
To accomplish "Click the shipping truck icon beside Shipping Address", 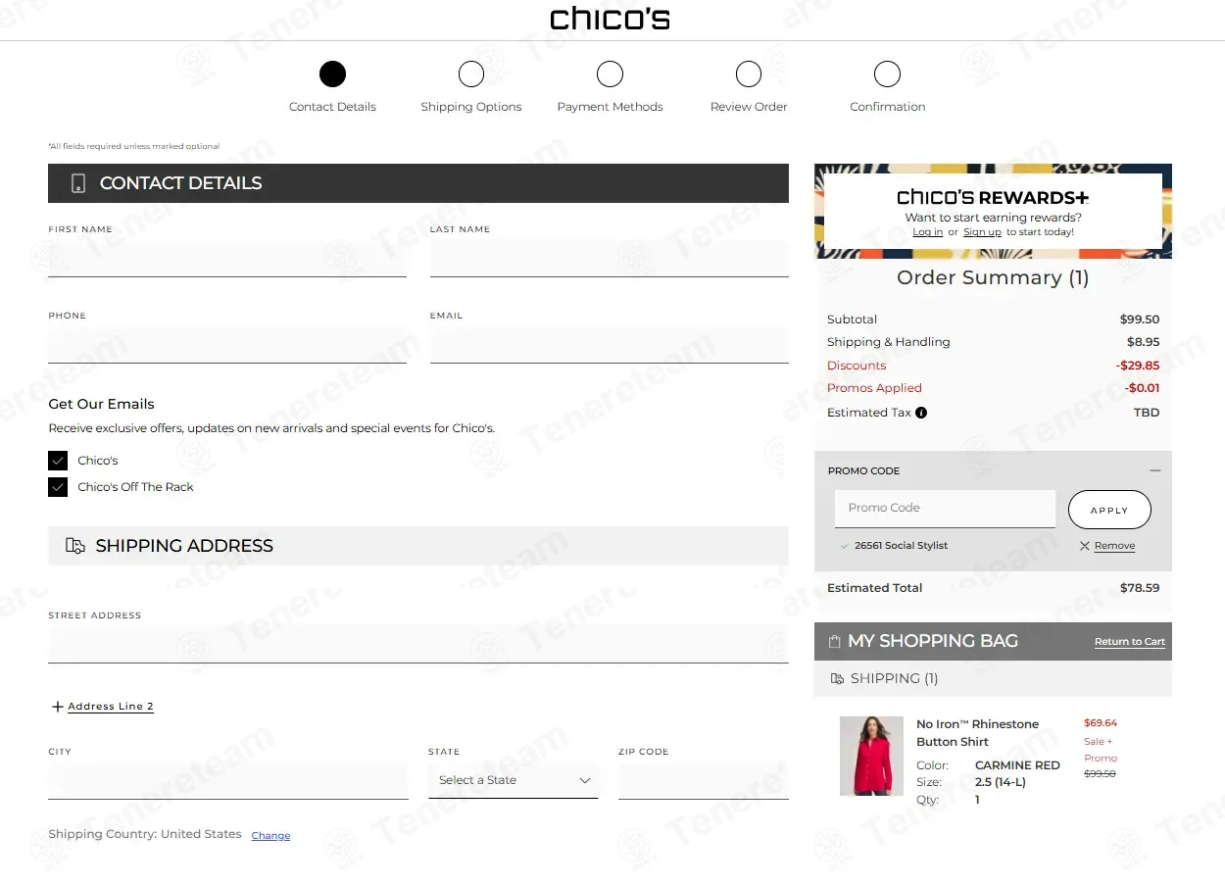I will point(74,546).
